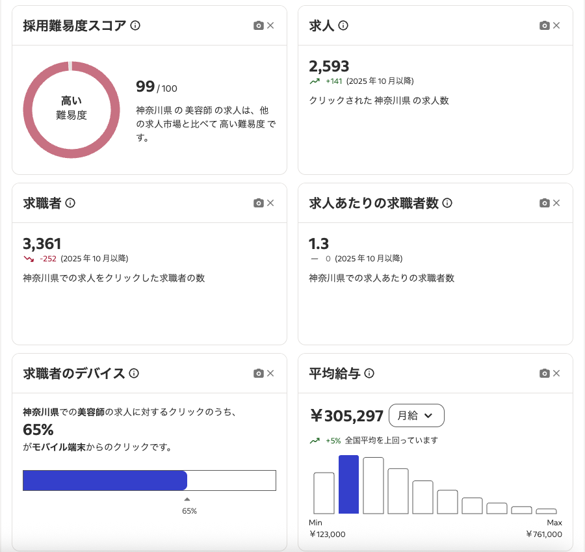Capture the 求職者 card via camera icon
The height and width of the screenshot is (552, 585).
pyautogui.click(x=258, y=203)
